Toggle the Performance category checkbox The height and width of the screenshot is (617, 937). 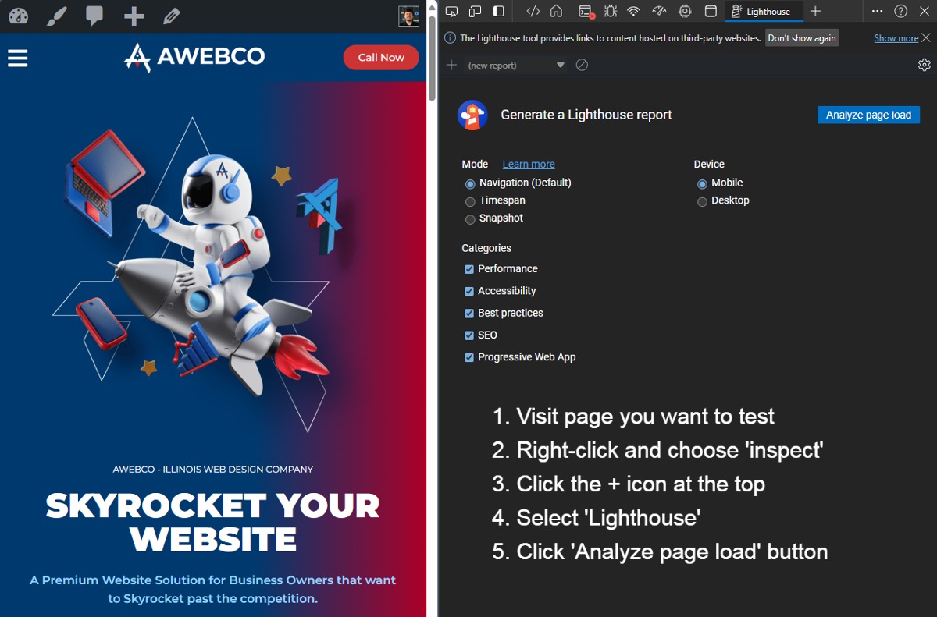click(x=469, y=269)
